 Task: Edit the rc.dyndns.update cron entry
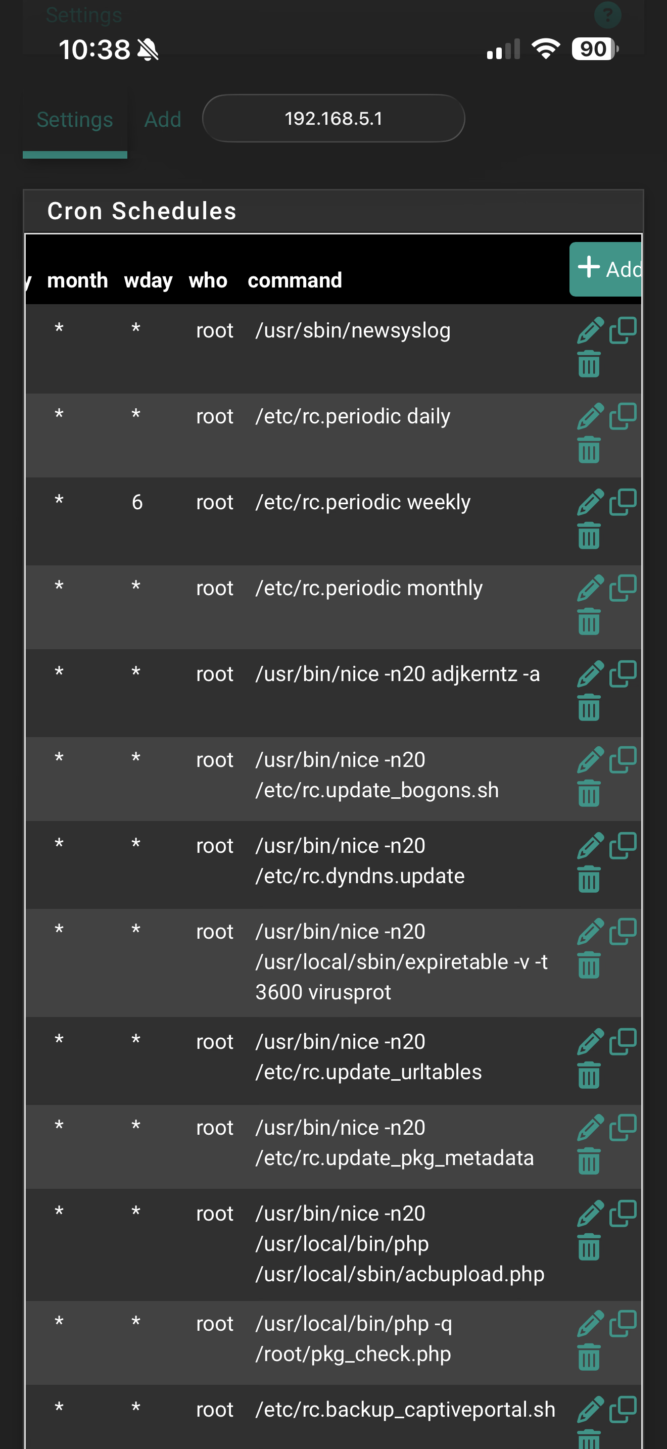(x=590, y=846)
